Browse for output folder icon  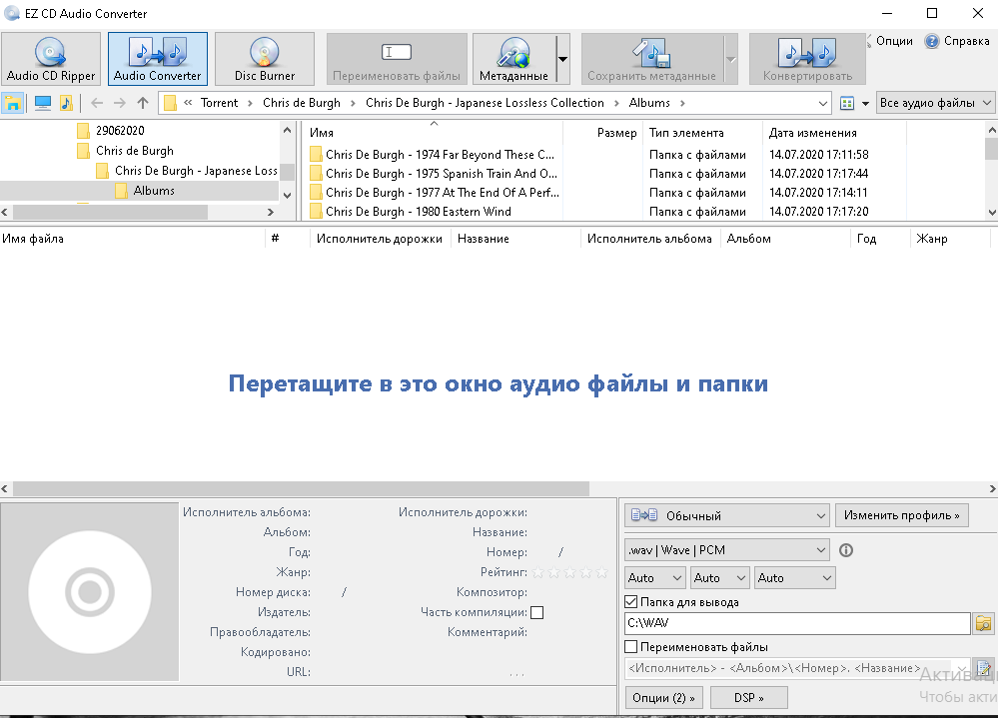click(x=983, y=623)
